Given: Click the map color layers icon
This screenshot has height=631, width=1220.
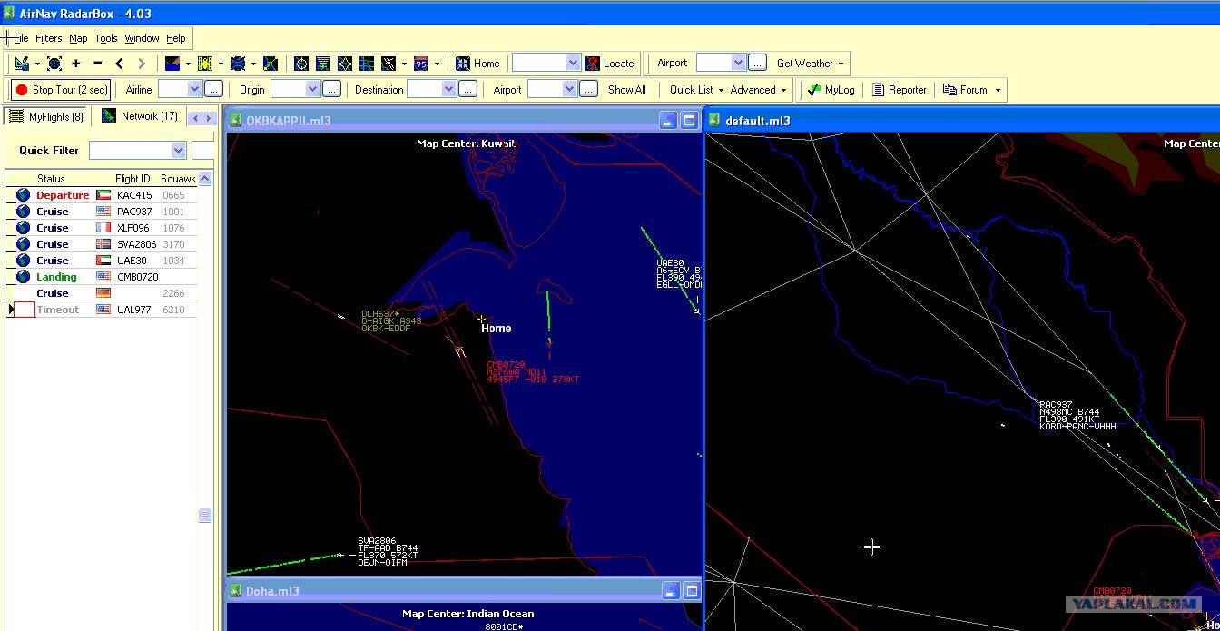Looking at the screenshot, I should click(x=172, y=64).
